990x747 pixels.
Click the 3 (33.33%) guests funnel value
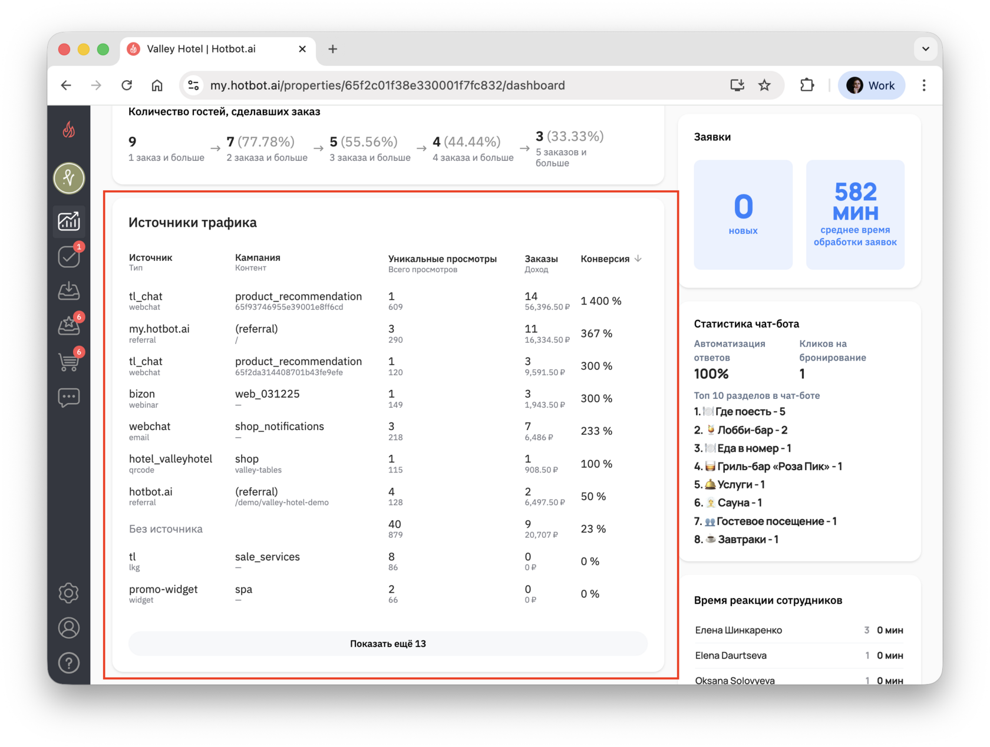569,137
